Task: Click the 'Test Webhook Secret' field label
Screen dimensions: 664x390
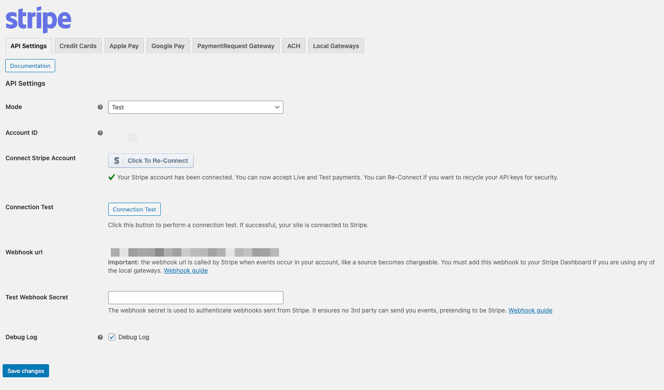Action: click(x=37, y=297)
